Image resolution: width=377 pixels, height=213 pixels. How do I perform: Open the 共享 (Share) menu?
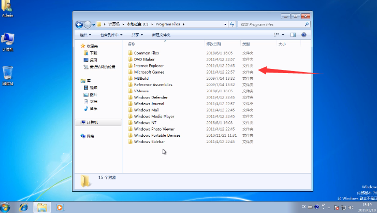137,35
